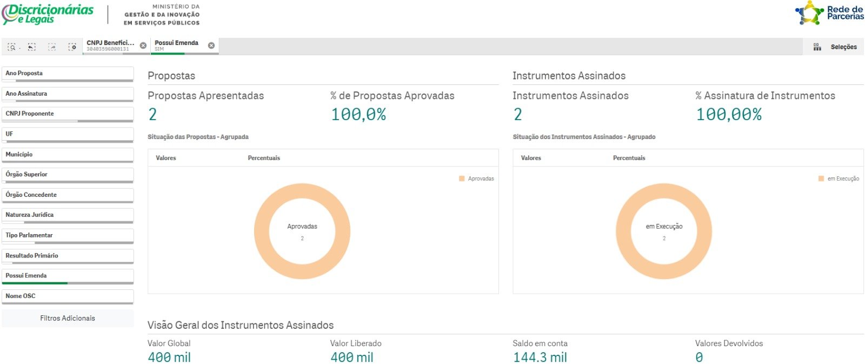Open the Seleções grid icon
Image resolution: width=865 pixels, height=364 pixels.
[x=817, y=47]
